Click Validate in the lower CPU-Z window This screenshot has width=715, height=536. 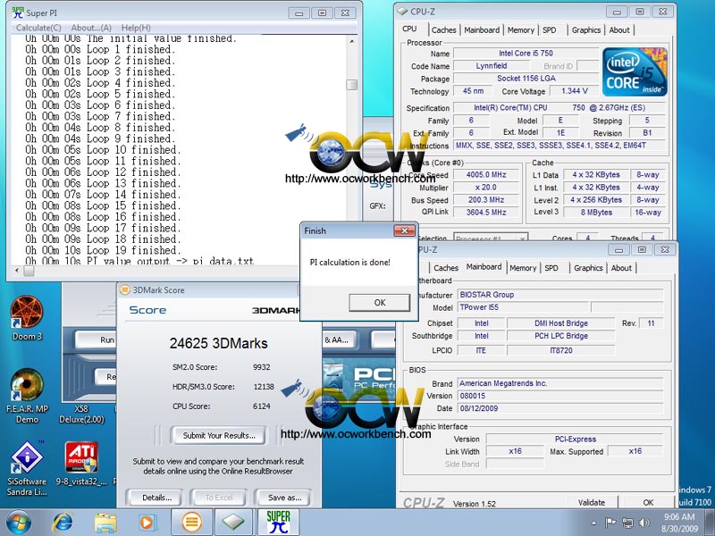click(592, 502)
